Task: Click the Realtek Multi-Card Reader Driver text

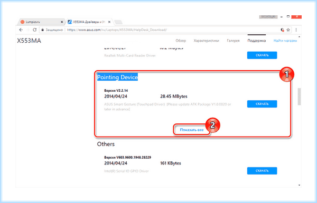Action: (x=130, y=55)
